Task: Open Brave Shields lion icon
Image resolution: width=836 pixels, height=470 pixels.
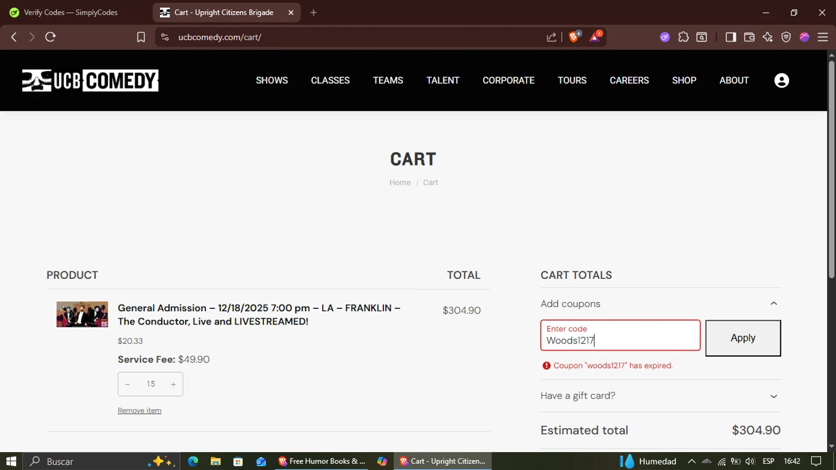Action: point(574,36)
